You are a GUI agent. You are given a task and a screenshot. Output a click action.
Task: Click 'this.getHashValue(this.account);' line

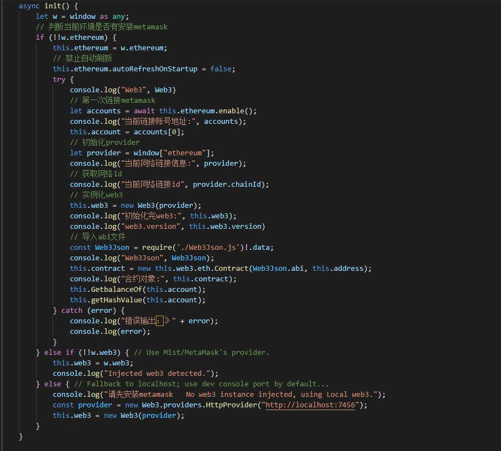point(138,300)
